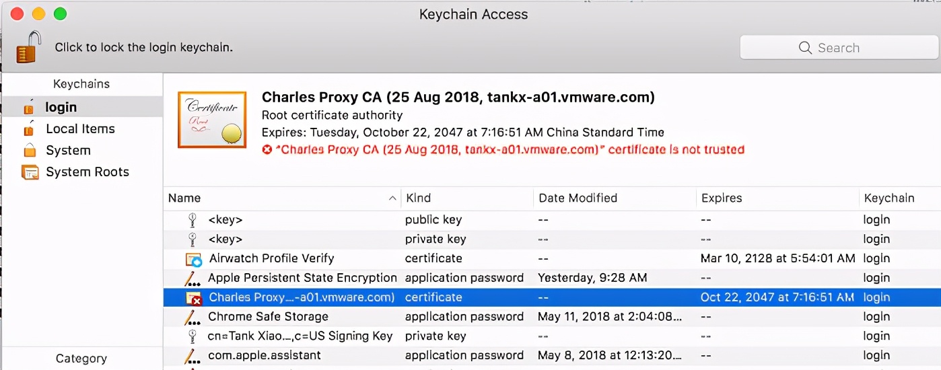Click the large certificate thumbnail image
Image resolution: width=941 pixels, height=370 pixels.
pyautogui.click(x=211, y=120)
